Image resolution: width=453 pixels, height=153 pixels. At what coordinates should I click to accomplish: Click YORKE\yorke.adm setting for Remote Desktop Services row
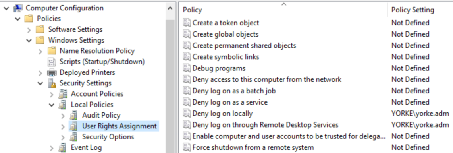coord(420,125)
